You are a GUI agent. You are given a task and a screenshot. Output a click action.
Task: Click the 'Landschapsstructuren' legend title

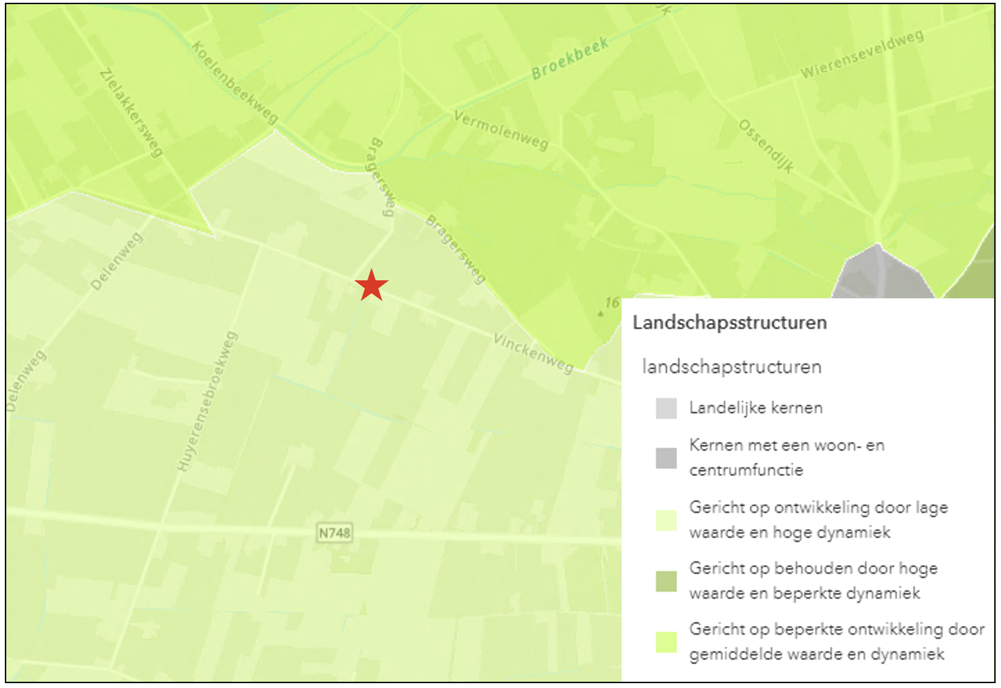(x=730, y=323)
